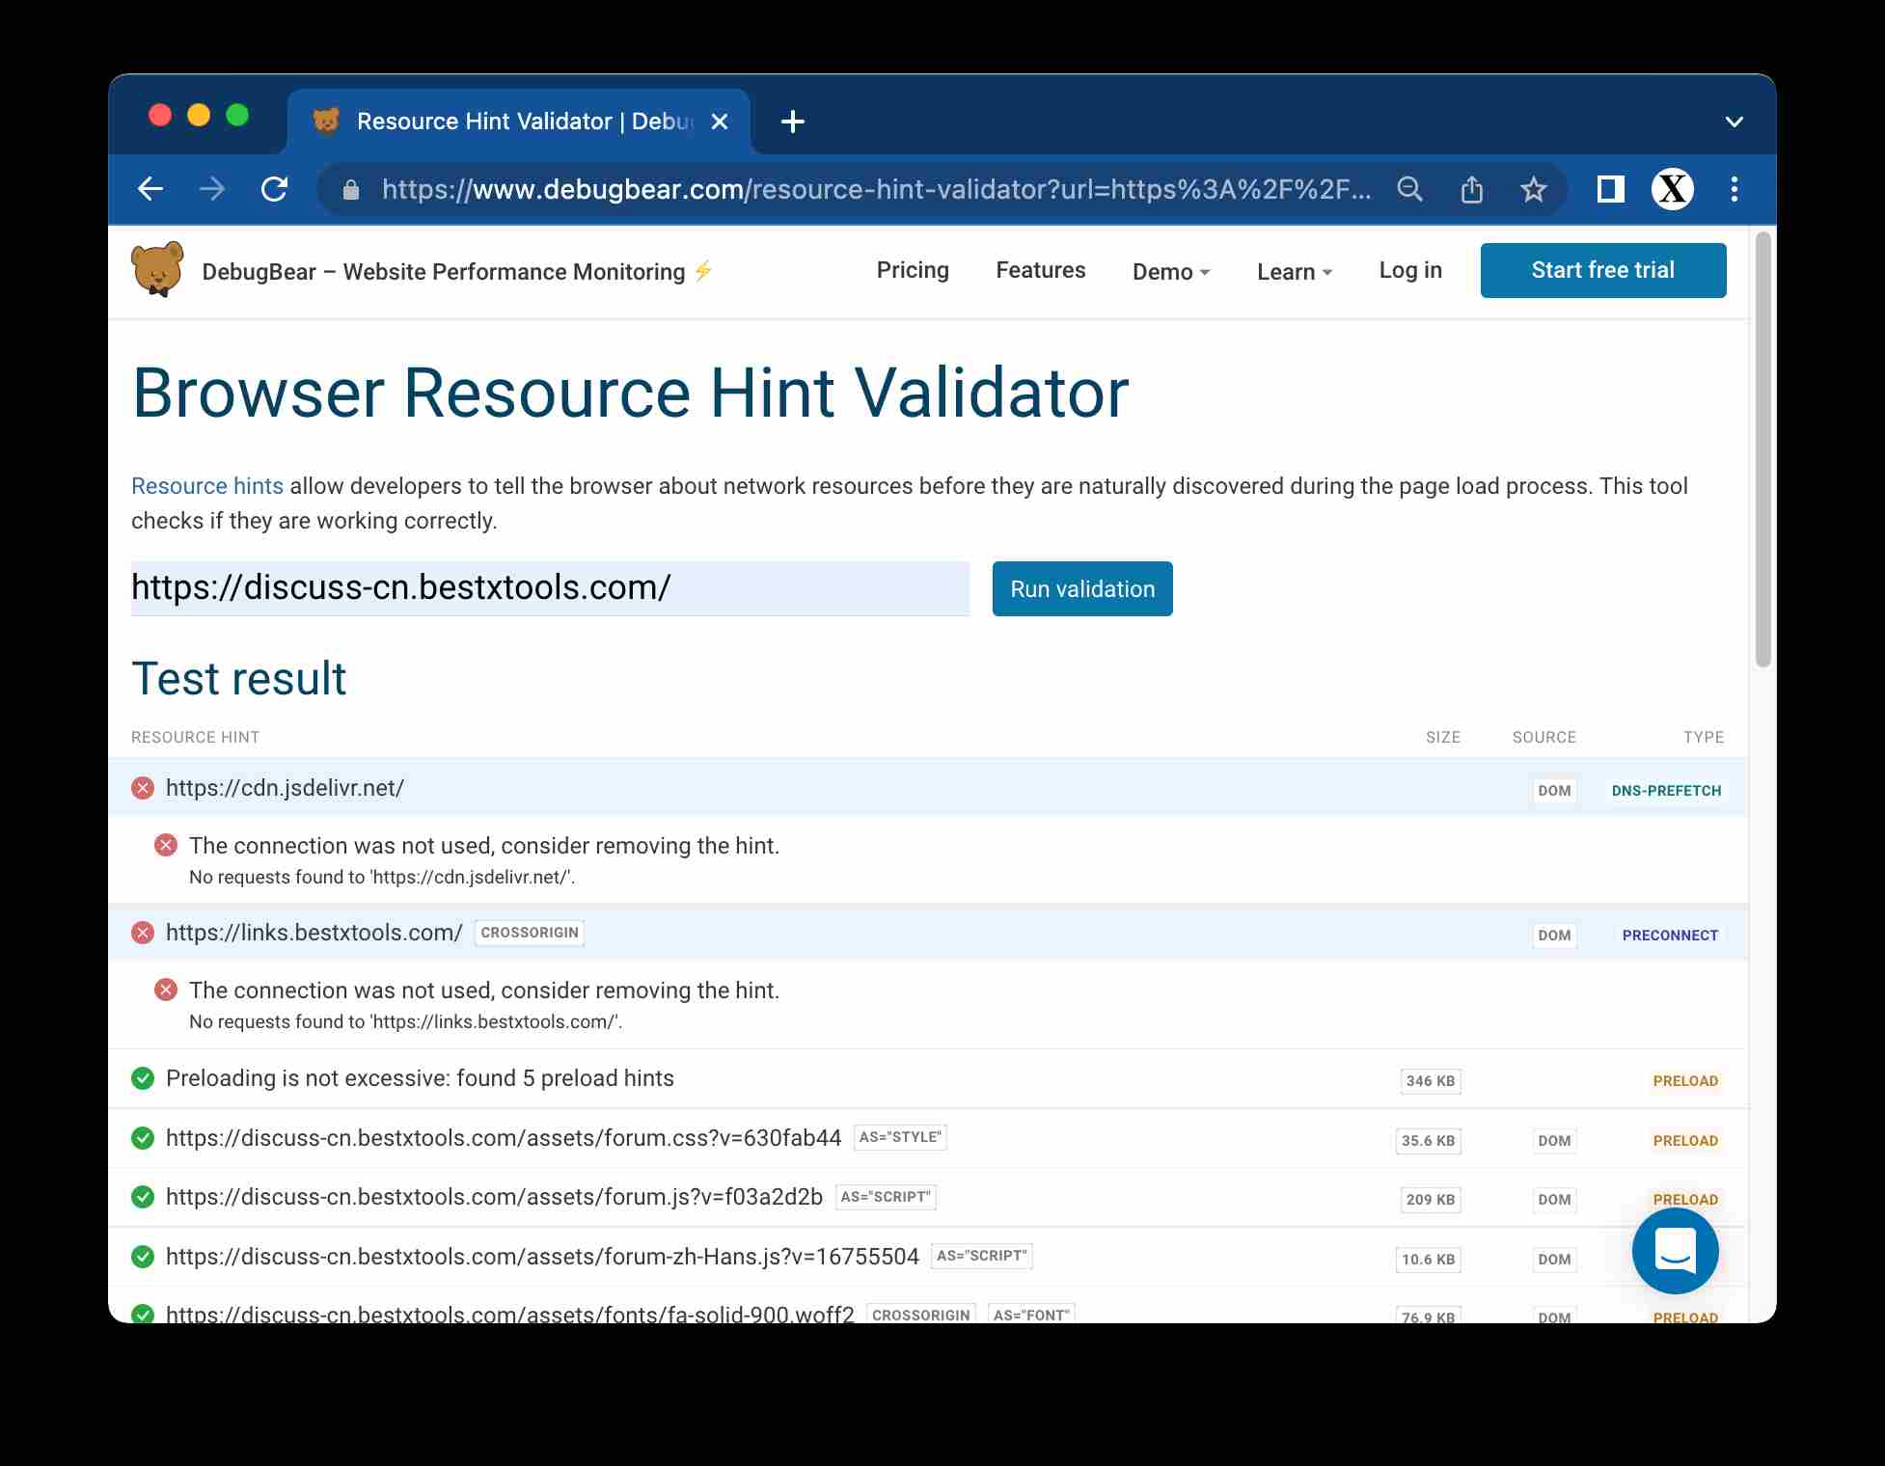Click the zoom magnifier icon in address bar
This screenshot has height=1466, width=1885.
(1409, 189)
